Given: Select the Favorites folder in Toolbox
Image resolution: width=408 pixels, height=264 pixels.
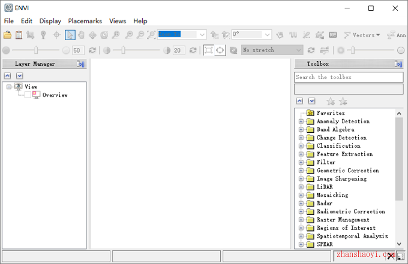Looking at the screenshot, I should (x=331, y=113).
